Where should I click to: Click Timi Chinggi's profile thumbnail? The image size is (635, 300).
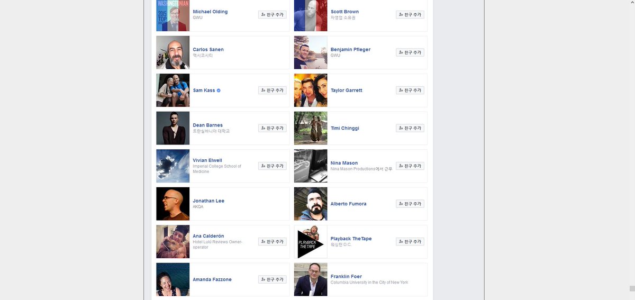point(311,128)
